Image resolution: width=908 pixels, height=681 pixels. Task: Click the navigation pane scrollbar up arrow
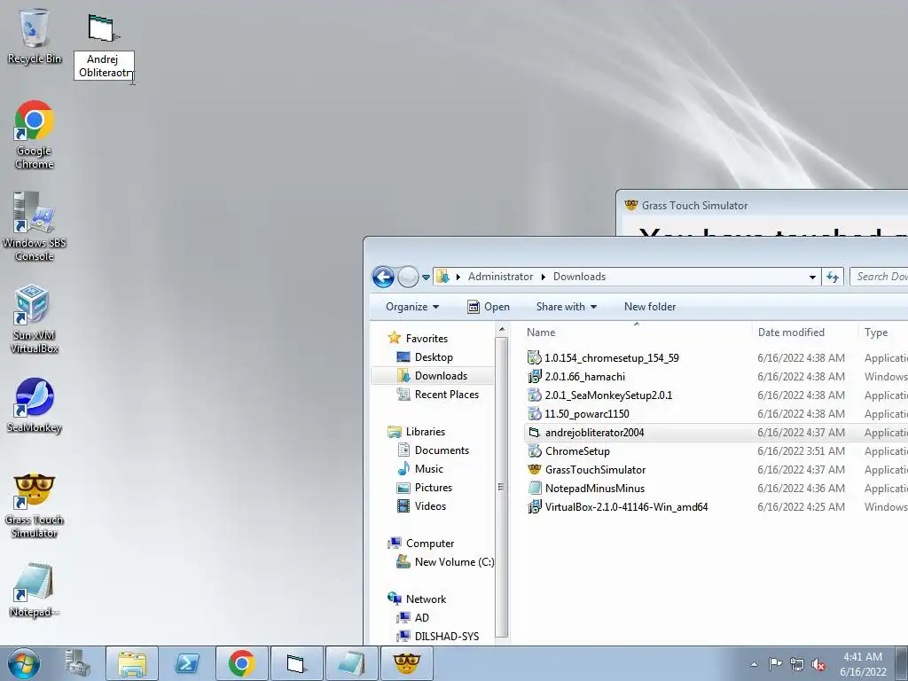(502, 330)
